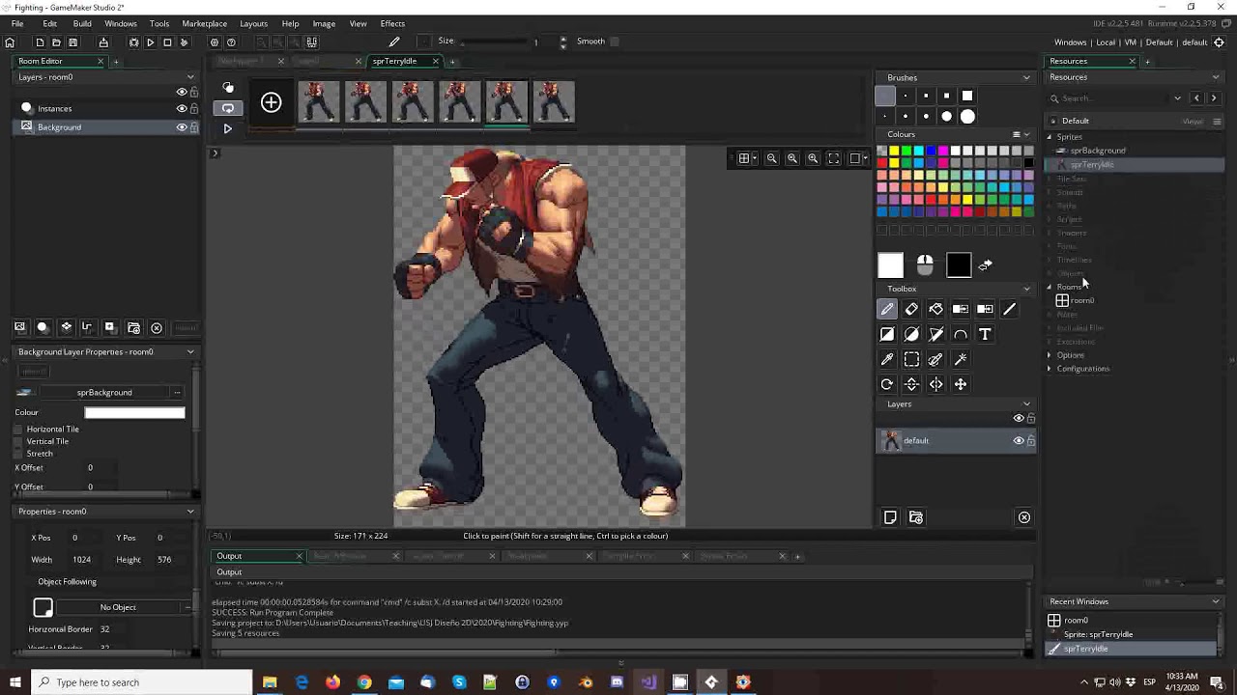Click the zoom out magnifier above canvas
The image size is (1237, 695).
(771, 158)
